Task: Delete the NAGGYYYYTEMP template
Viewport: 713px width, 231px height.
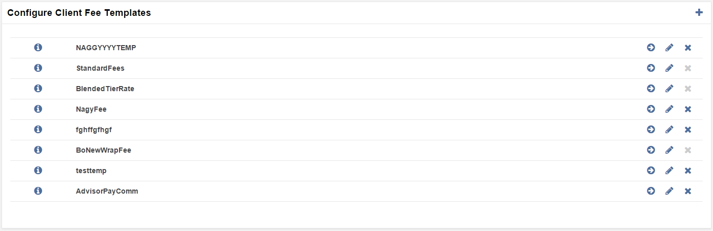Action: 688,48
